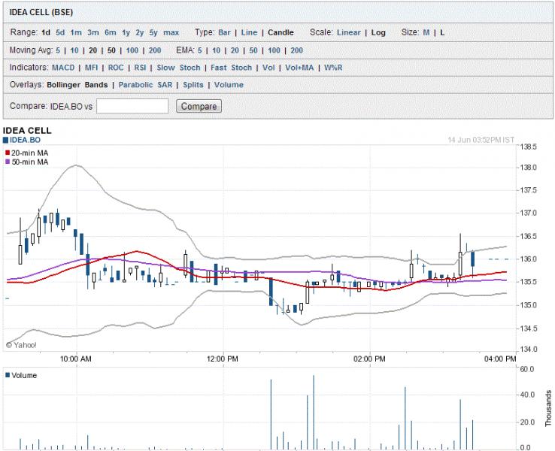Image resolution: width=555 pixels, height=451 pixels.
Task: Add the MFI indicator
Action: [91, 68]
